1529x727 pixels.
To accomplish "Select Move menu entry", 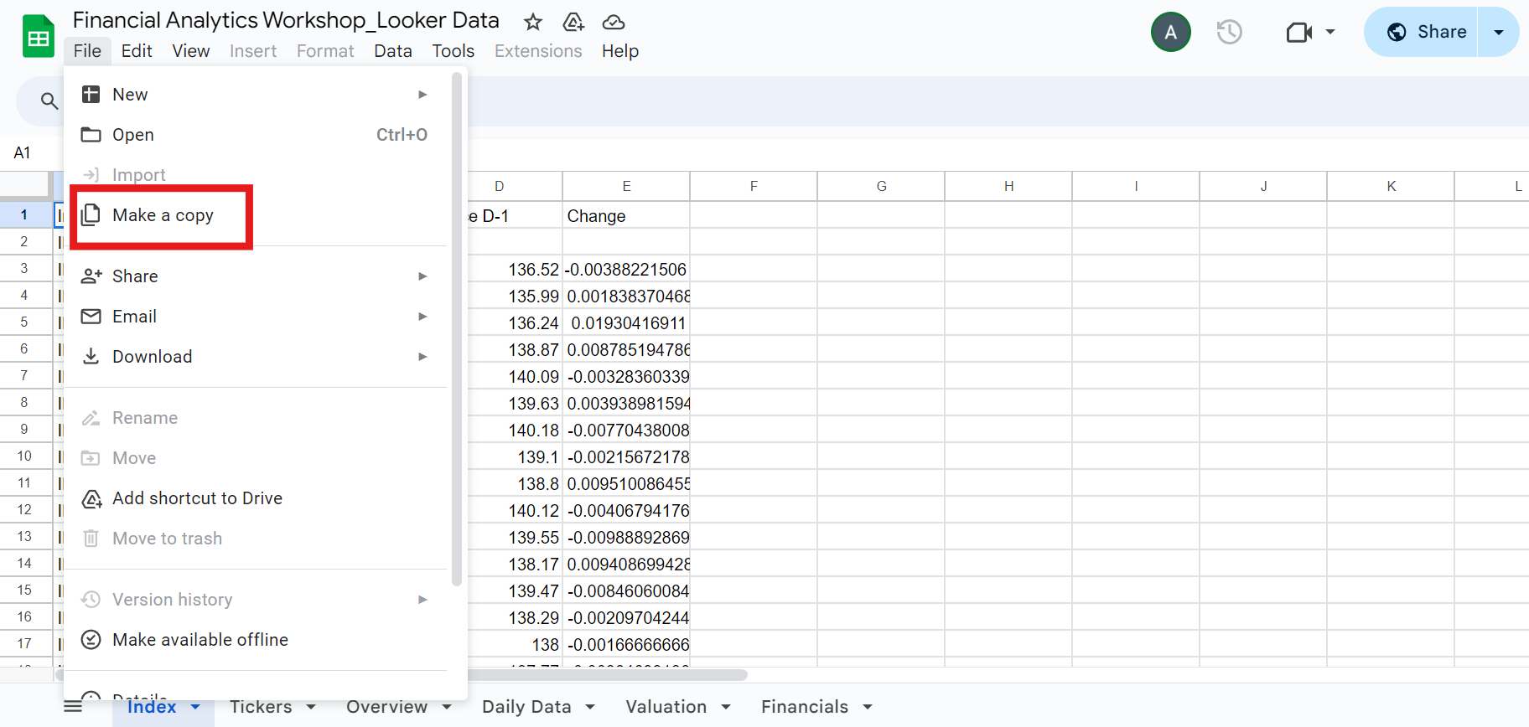I will pos(256,458).
